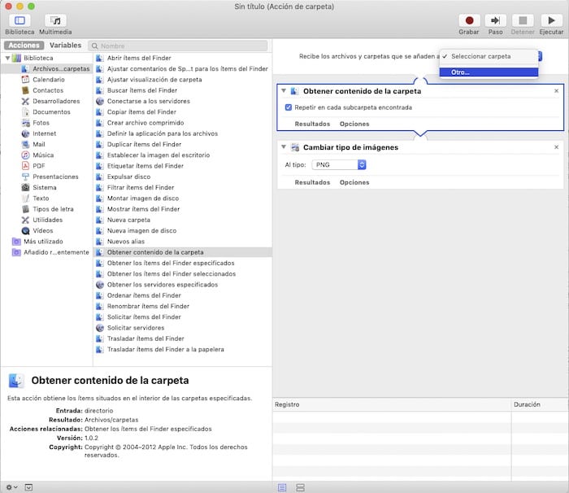The height and width of the screenshot is (493, 569).
Task: Show the log list view icon
Action: tap(282, 486)
